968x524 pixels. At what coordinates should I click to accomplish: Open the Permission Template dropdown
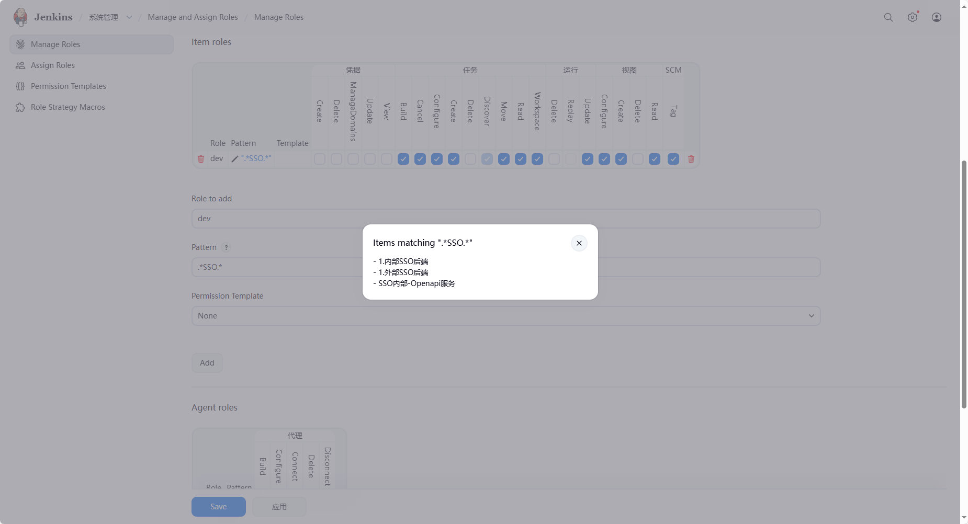click(505, 316)
